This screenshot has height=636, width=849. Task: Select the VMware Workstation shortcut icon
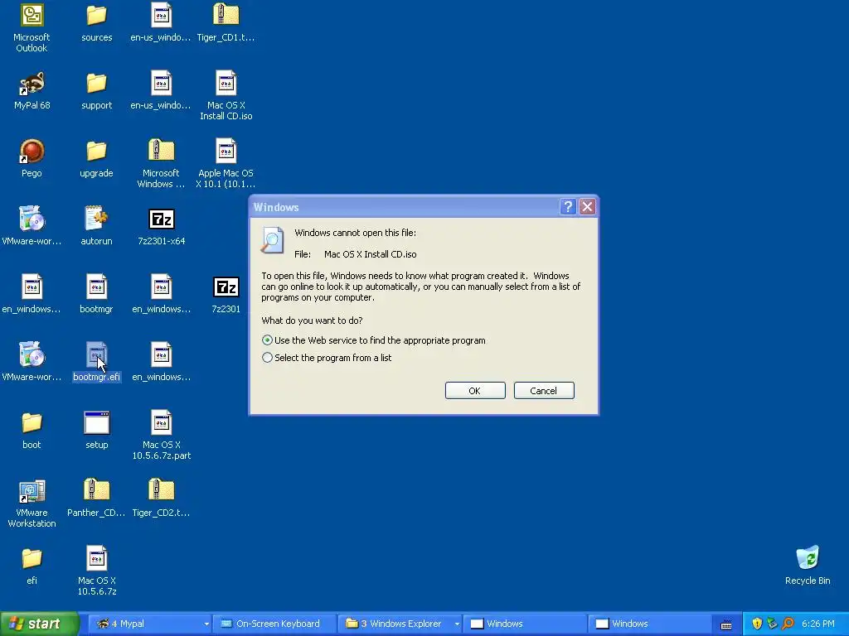pyautogui.click(x=32, y=491)
